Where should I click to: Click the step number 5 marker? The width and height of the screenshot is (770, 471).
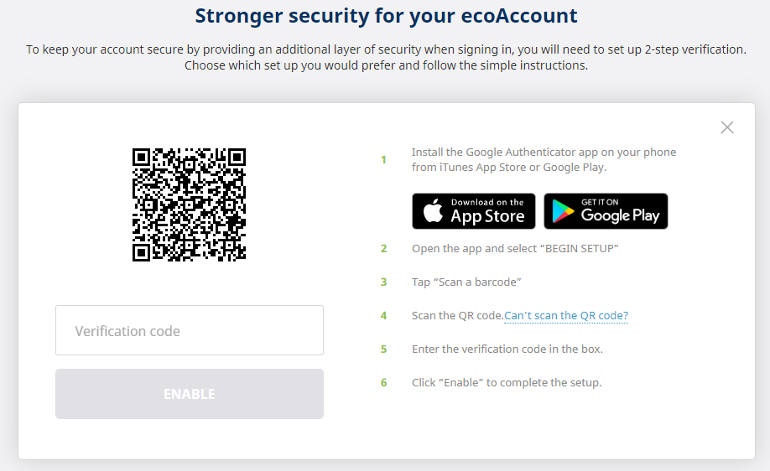tap(384, 349)
